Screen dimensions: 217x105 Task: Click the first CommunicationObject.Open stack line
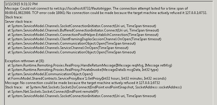tap(72, 43)
